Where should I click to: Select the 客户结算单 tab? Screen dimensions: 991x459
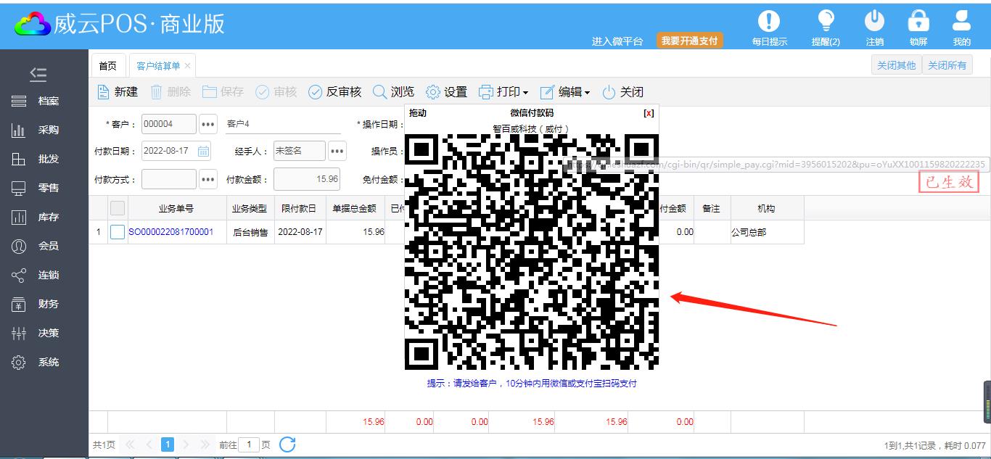[158, 66]
